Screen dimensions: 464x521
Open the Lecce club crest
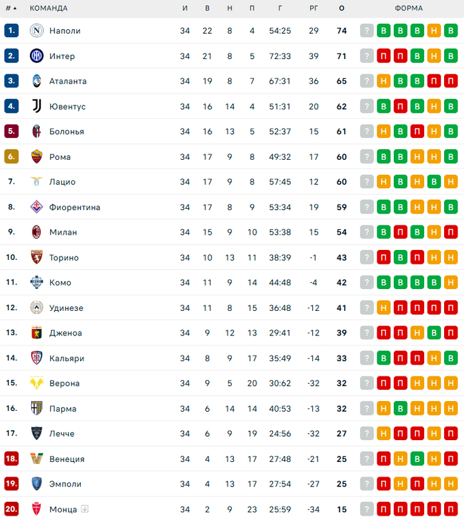point(36,434)
